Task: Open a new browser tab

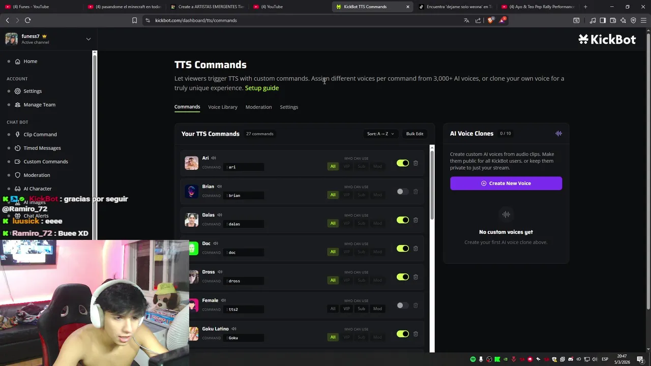Action: [x=585, y=7]
